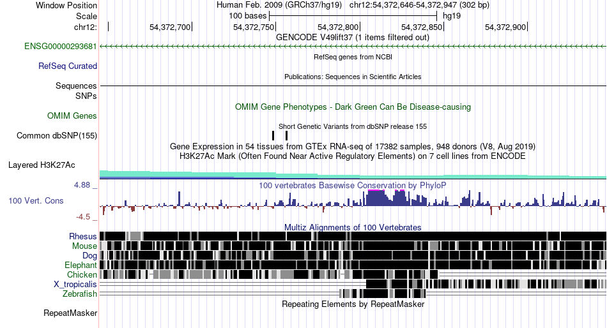This screenshot has height=328, width=607.
Task: Click the OMIM Gene Phenotypes track title
Action: tap(353, 107)
